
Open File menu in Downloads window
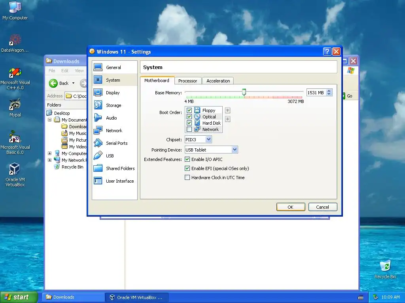click(52, 71)
